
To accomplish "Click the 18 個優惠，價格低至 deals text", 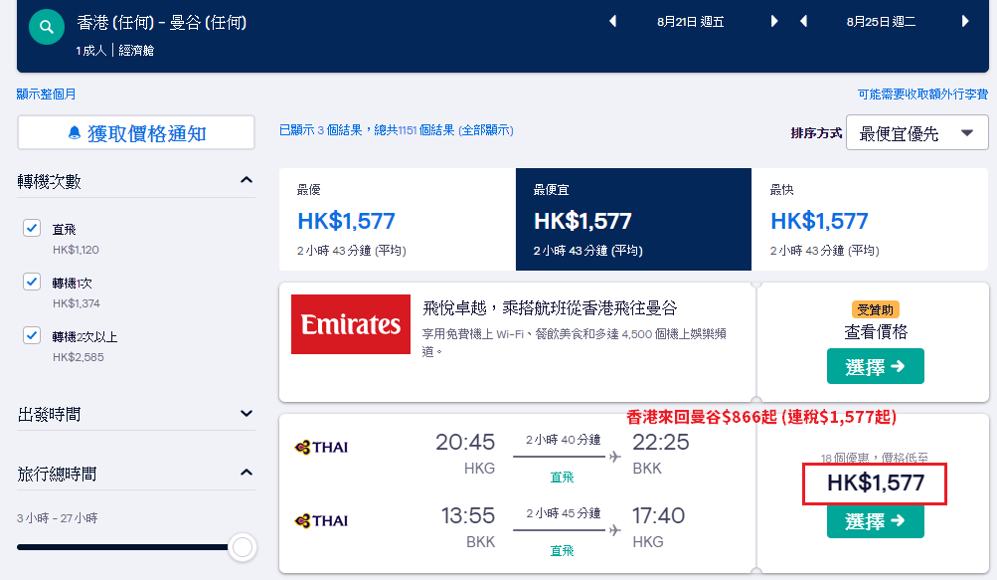I will click(x=875, y=458).
